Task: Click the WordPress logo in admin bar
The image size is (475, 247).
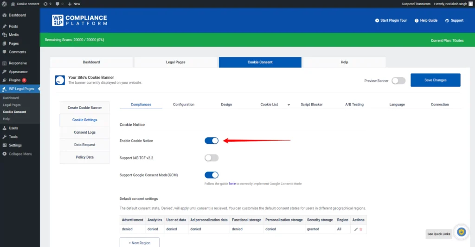Action: coord(4,4)
